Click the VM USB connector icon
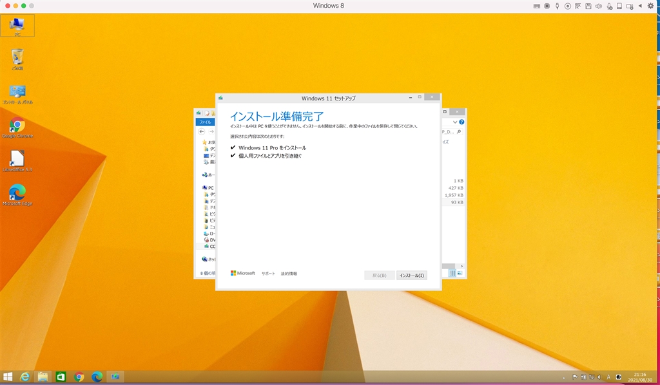Screen dimensions: 660x385 pos(558,6)
